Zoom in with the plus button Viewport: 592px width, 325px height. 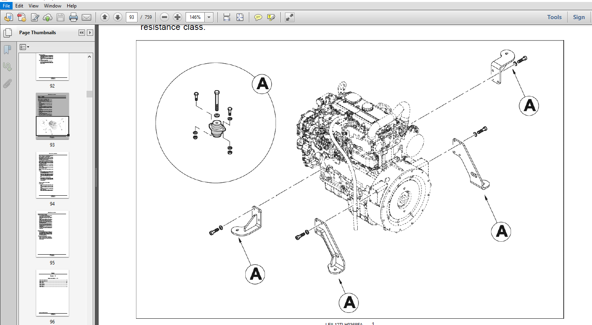point(178,17)
